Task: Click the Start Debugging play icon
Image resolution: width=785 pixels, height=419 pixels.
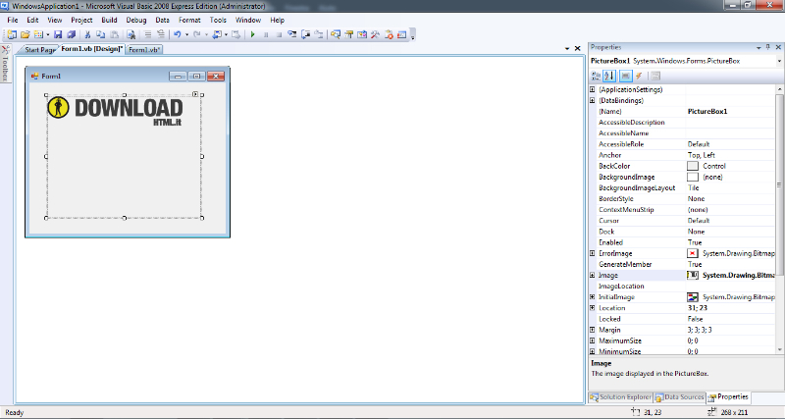Action: [252, 34]
